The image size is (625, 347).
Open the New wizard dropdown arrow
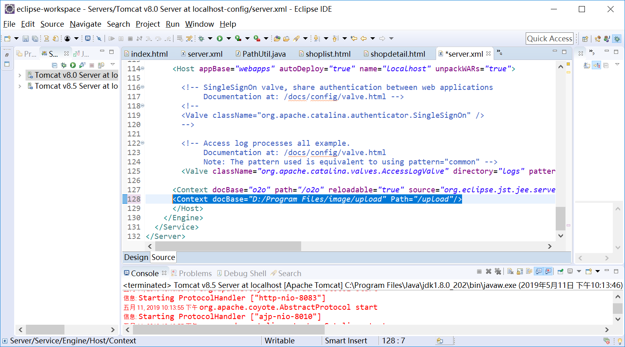[x=16, y=38]
